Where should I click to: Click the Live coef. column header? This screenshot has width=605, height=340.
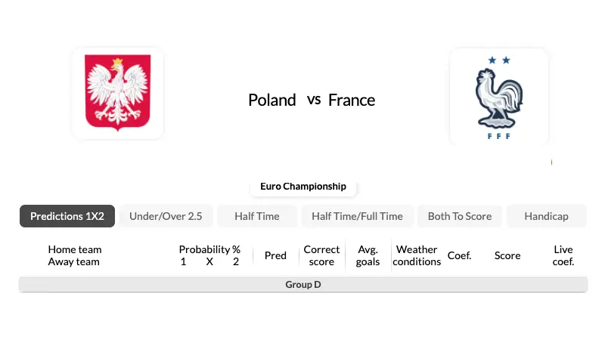pos(563,255)
